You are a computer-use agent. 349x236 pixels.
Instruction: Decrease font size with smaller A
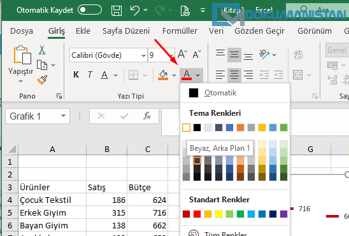(197, 55)
